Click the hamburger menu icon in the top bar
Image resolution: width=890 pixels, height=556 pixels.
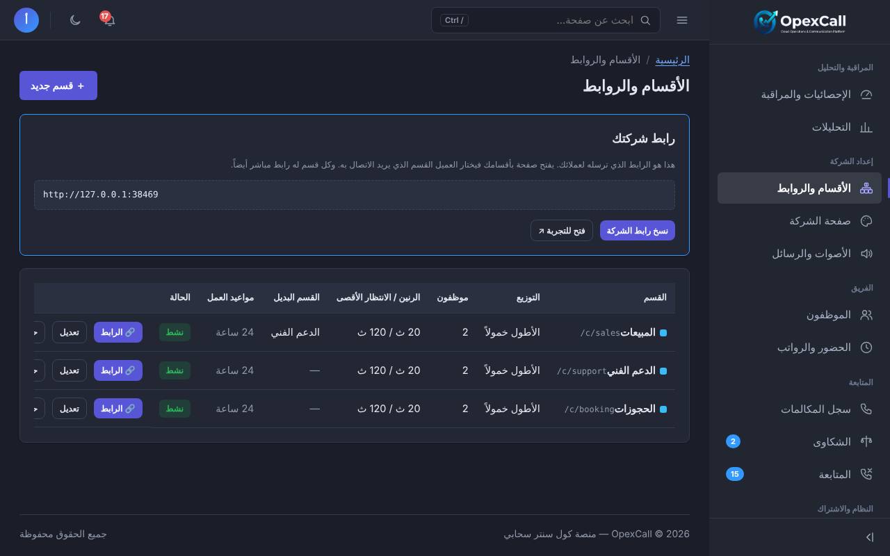(682, 20)
